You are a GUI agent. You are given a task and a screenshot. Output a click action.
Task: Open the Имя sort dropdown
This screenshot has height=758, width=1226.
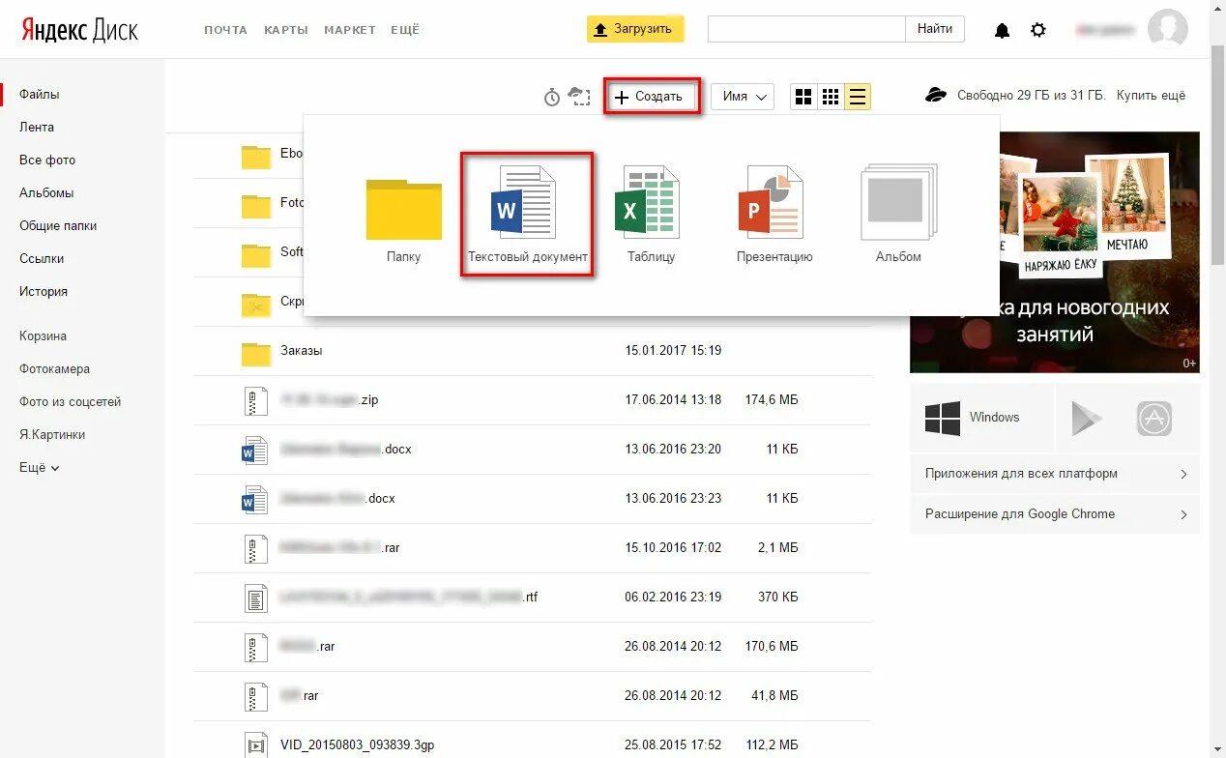coord(743,97)
